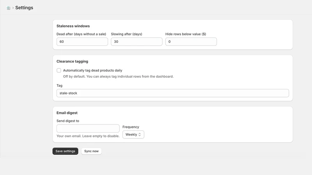Save the settings
Screen dimensions: 312x175
coord(65,151)
